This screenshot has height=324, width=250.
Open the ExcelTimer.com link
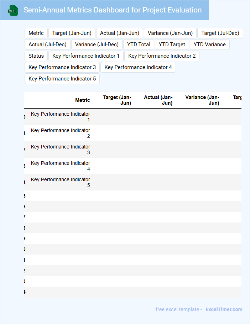point(224,309)
